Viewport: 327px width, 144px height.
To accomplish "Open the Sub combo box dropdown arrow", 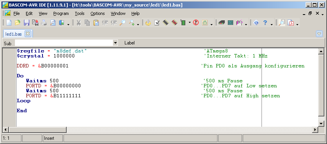I will (115, 43).
